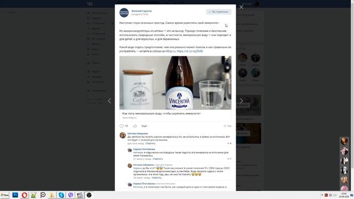
Task: Open the fourth chat avatar in the right sidebar
Action: (344, 170)
